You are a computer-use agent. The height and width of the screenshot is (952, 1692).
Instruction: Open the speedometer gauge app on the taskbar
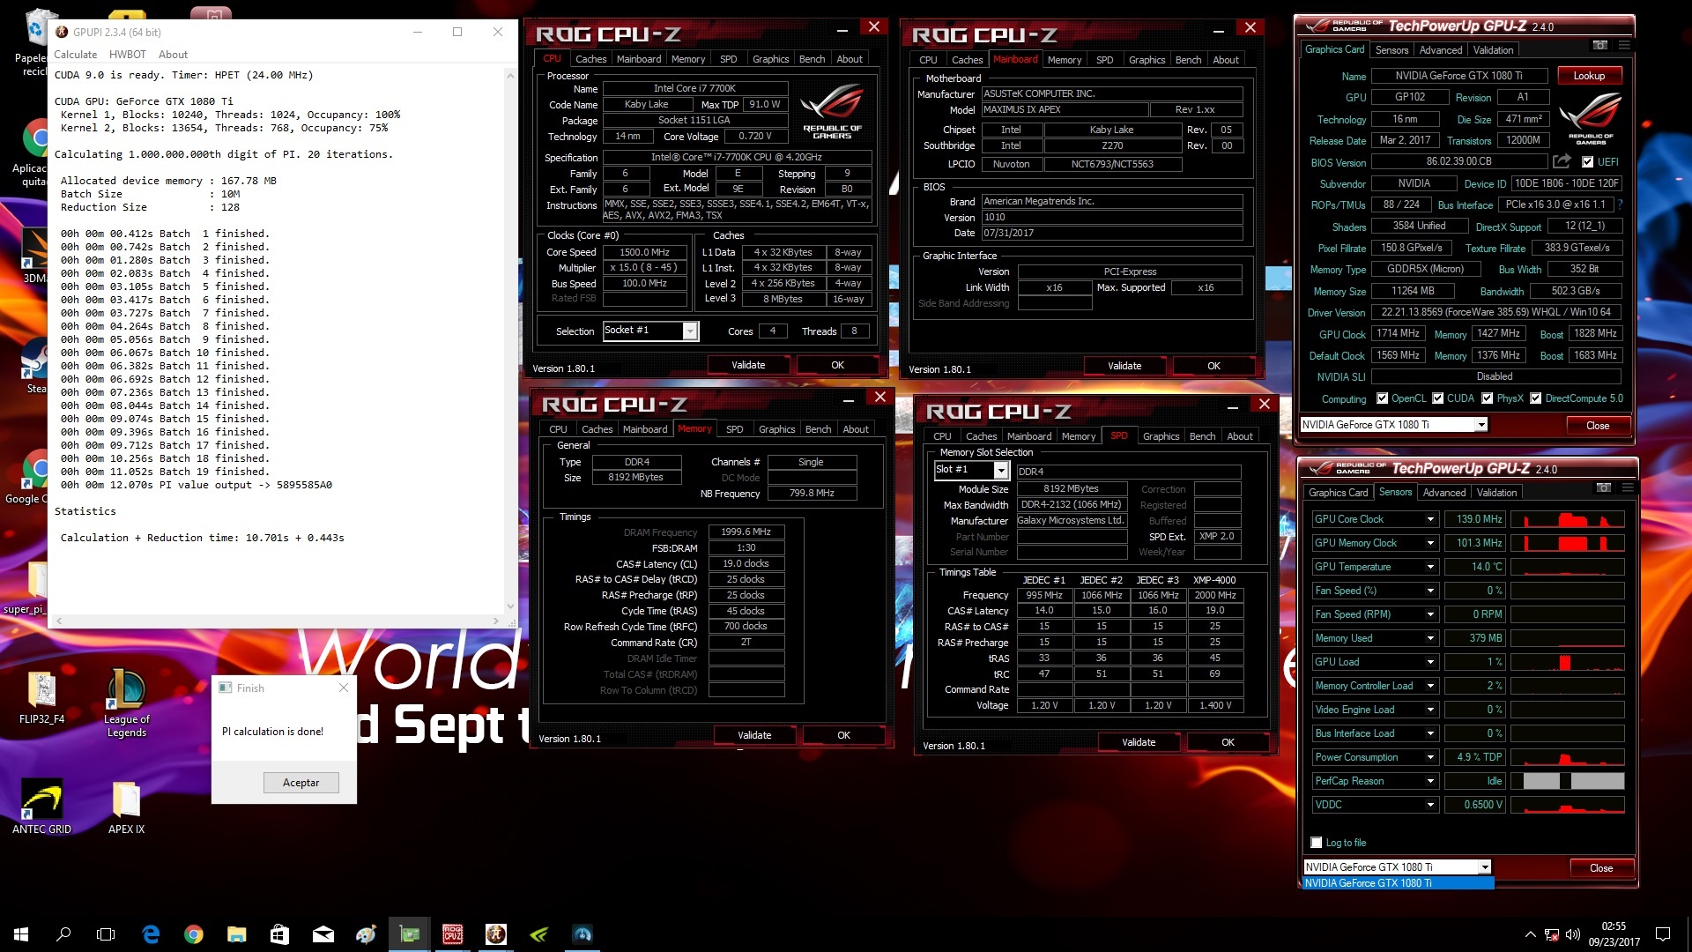point(583,934)
